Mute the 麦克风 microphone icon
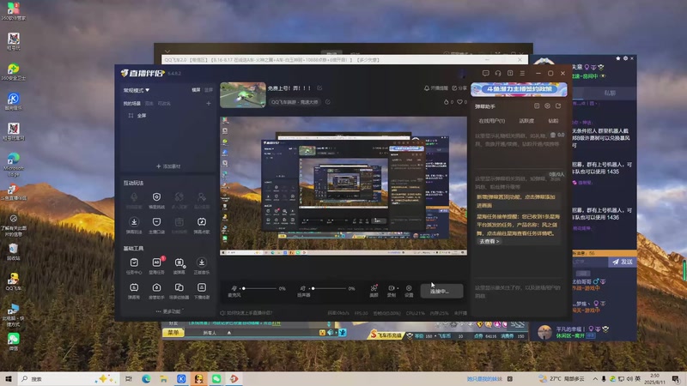Image resolution: width=687 pixels, height=386 pixels. (234, 288)
